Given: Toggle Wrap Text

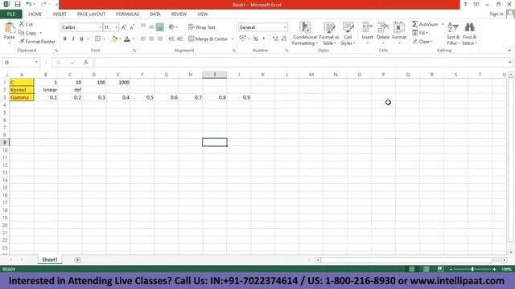Looking at the screenshot, I should [202, 27].
